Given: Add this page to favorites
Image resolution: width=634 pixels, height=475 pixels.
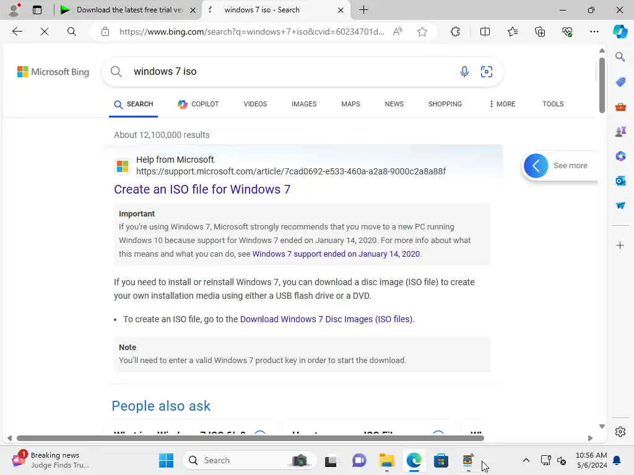Looking at the screenshot, I should coord(422,32).
